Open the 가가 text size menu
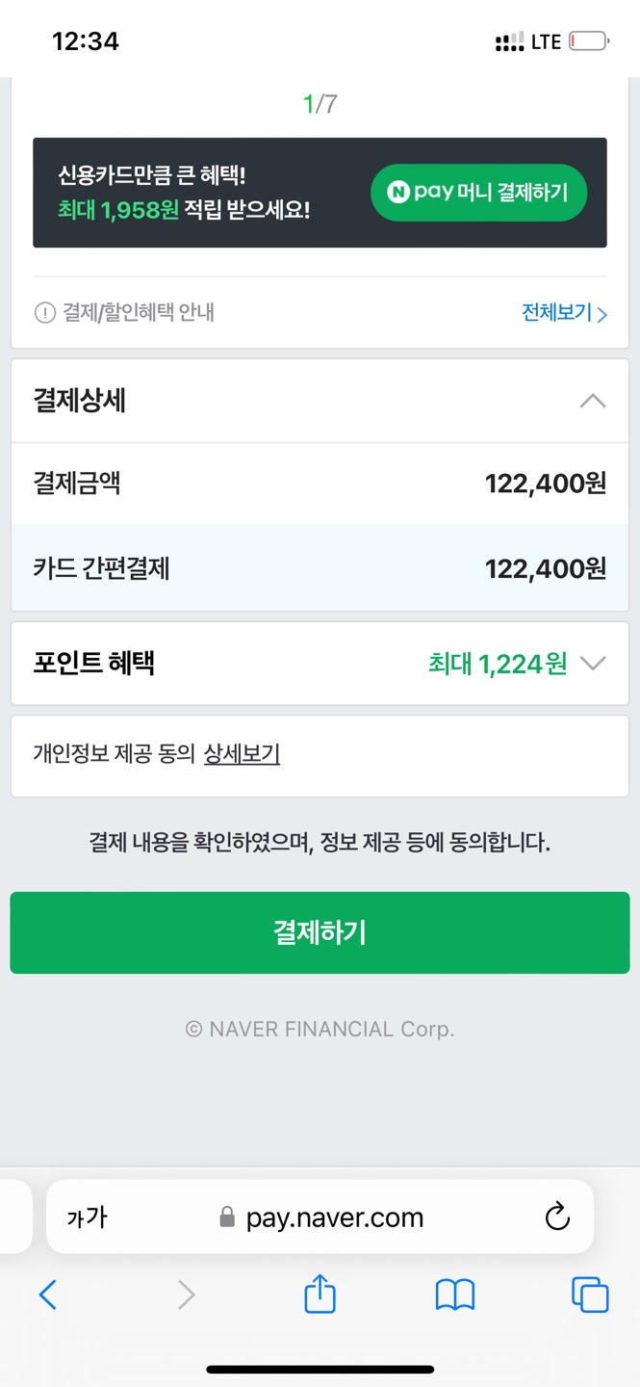The height and width of the screenshot is (1387, 640). pos(87,1217)
